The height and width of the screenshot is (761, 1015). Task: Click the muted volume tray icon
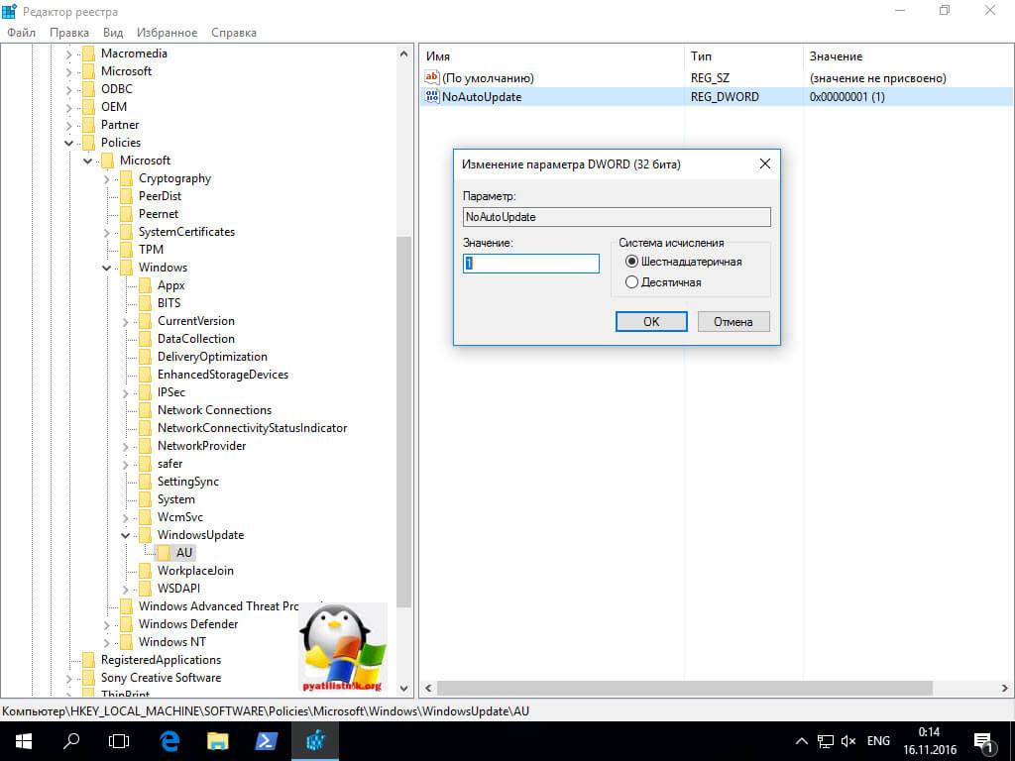coord(848,741)
